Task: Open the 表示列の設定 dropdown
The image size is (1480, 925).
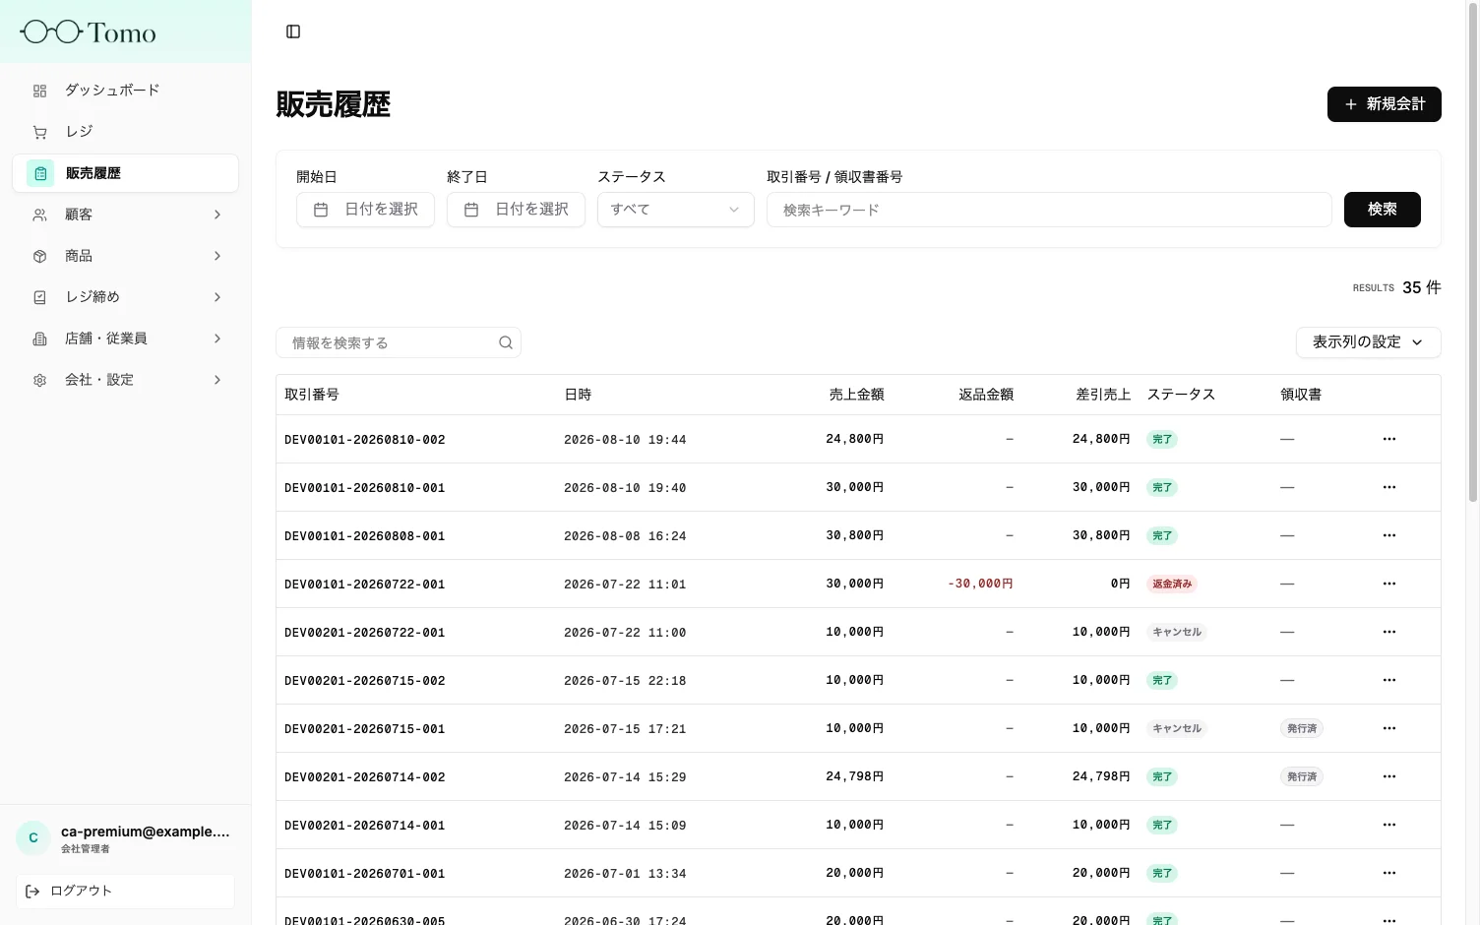Action: pyautogui.click(x=1368, y=342)
